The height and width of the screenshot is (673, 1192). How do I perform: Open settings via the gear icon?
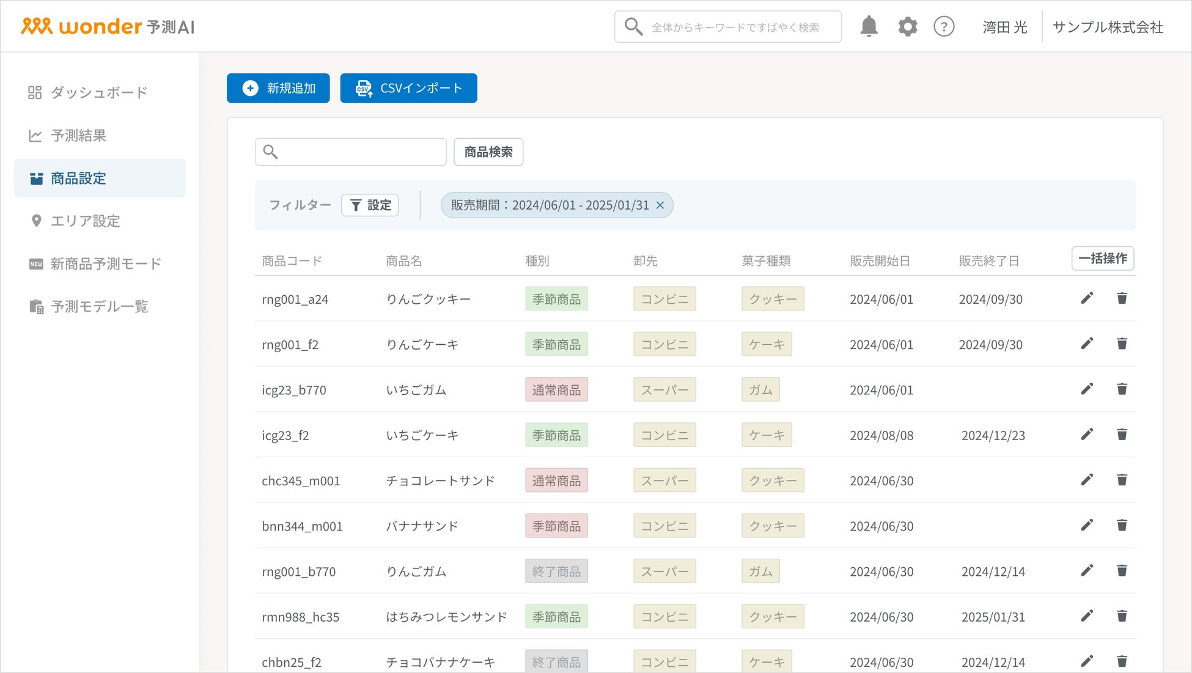tap(907, 27)
